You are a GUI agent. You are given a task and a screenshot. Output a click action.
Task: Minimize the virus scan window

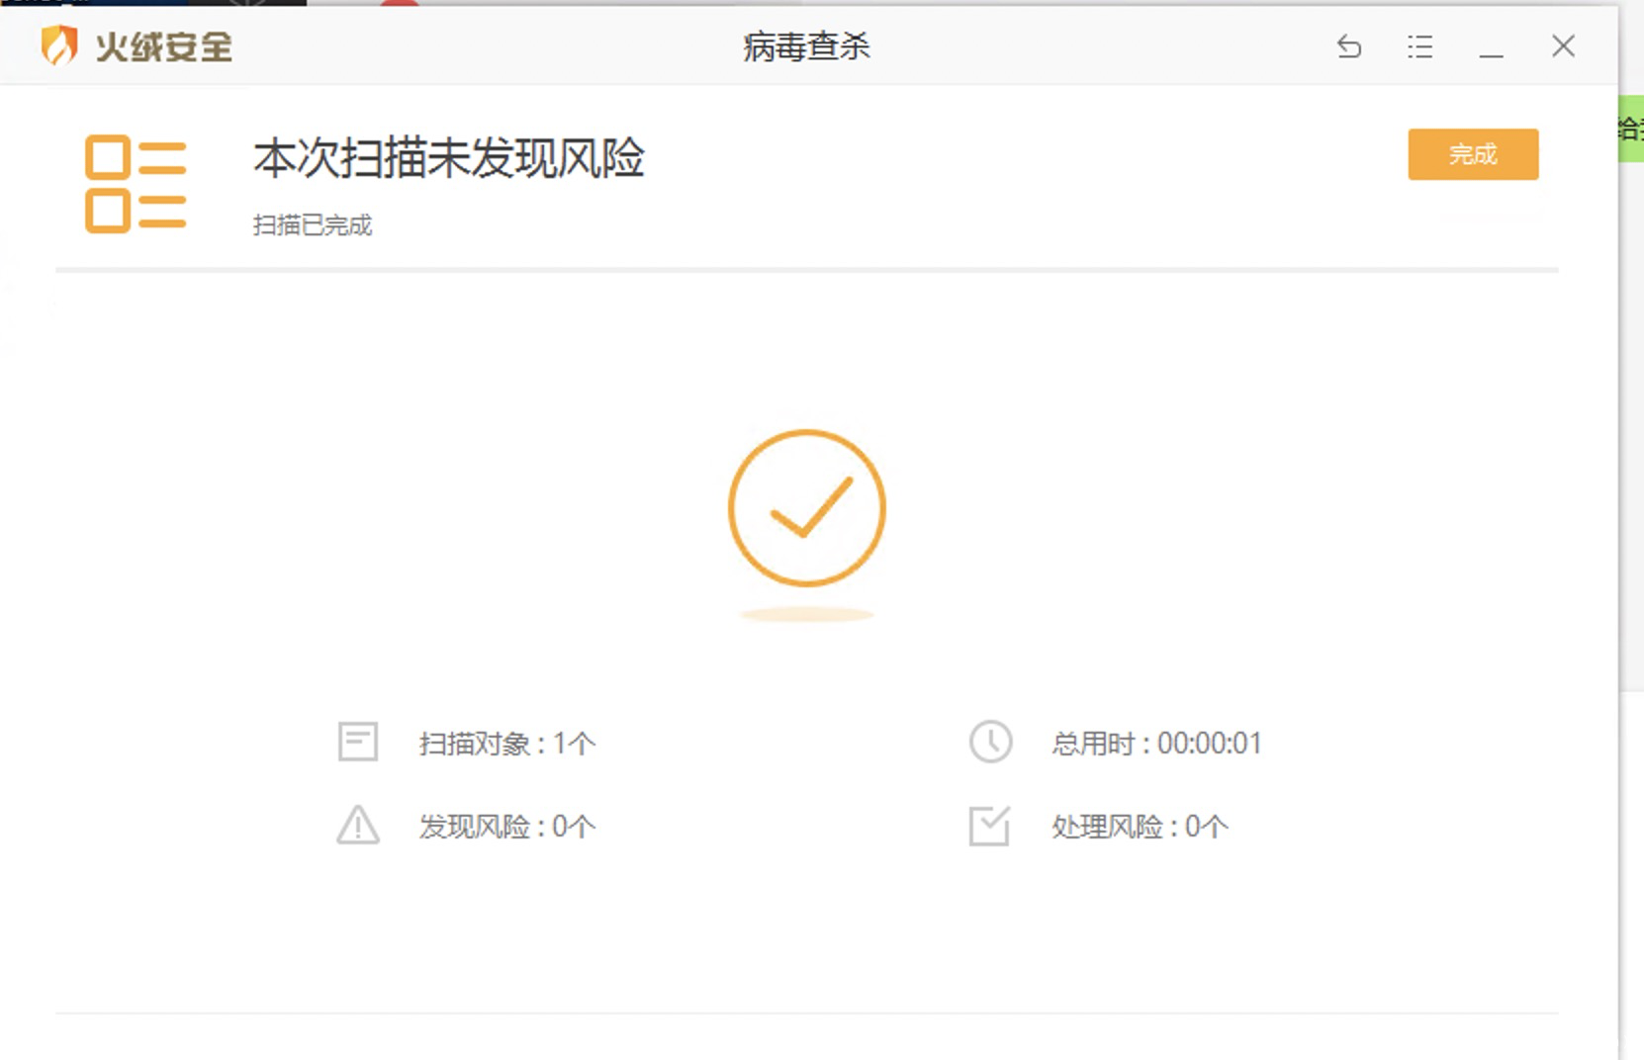(1492, 47)
